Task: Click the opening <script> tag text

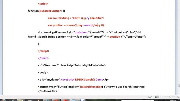Action: coord(43,4)
